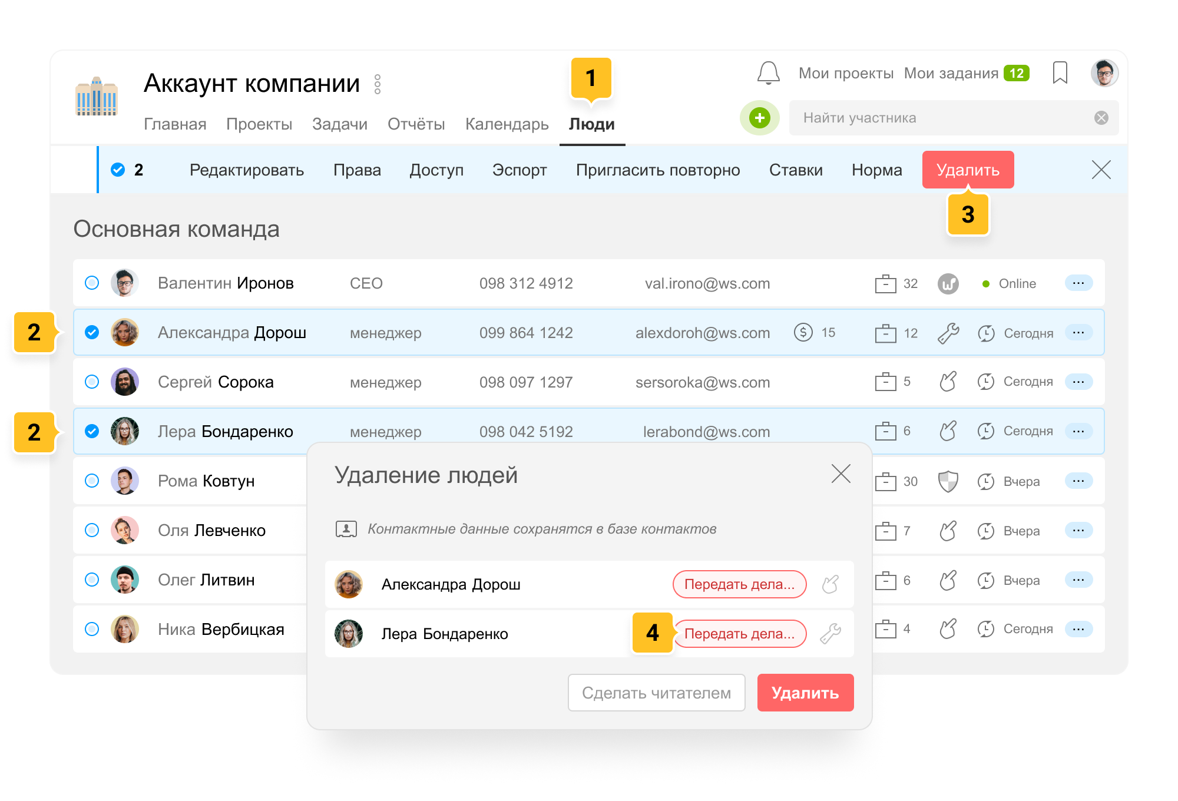This screenshot has height=801, width=1178.
Task: Open the Календарь tab
Action: coord(507,124)
